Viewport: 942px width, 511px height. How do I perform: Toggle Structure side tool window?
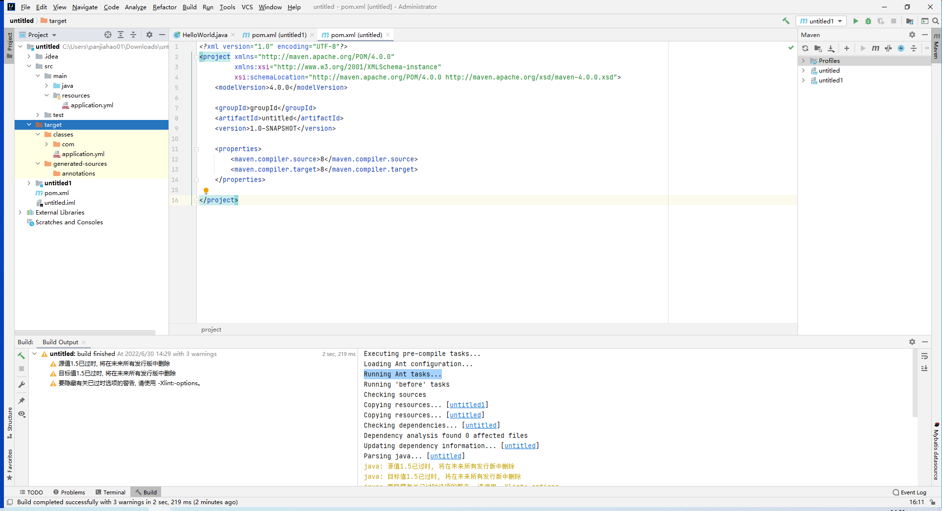9,423
